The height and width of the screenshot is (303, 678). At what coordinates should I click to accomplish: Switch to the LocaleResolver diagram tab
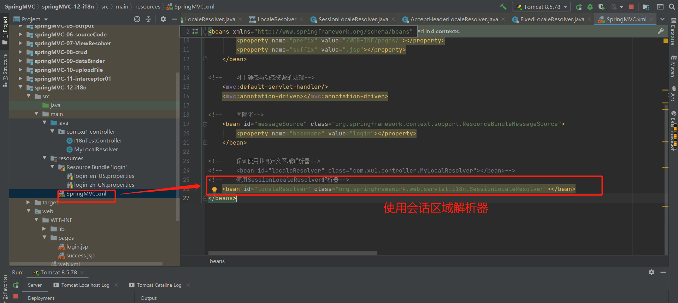coord(277,19)
